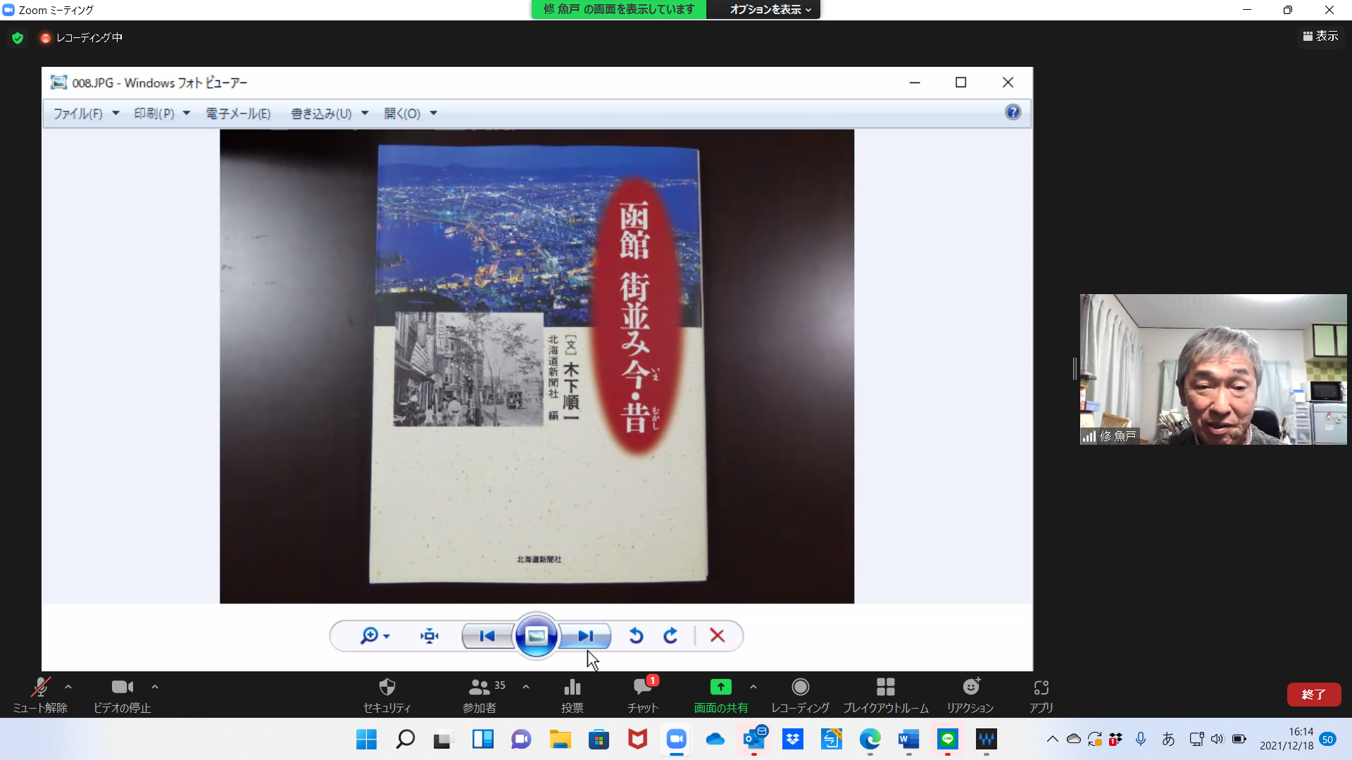The image size is (1352, 760).
Task: Unmute microphone with ミュート解除 button
Action: (x=40, y=695)
